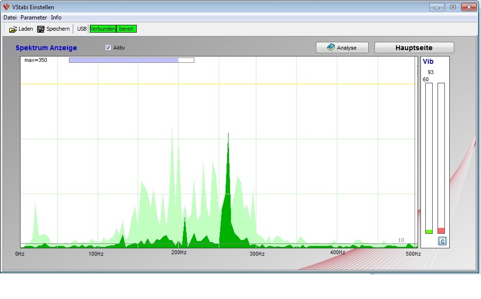Click the 200Hz axis label
This screenshot has width=481, height=299.
(179, 253)
